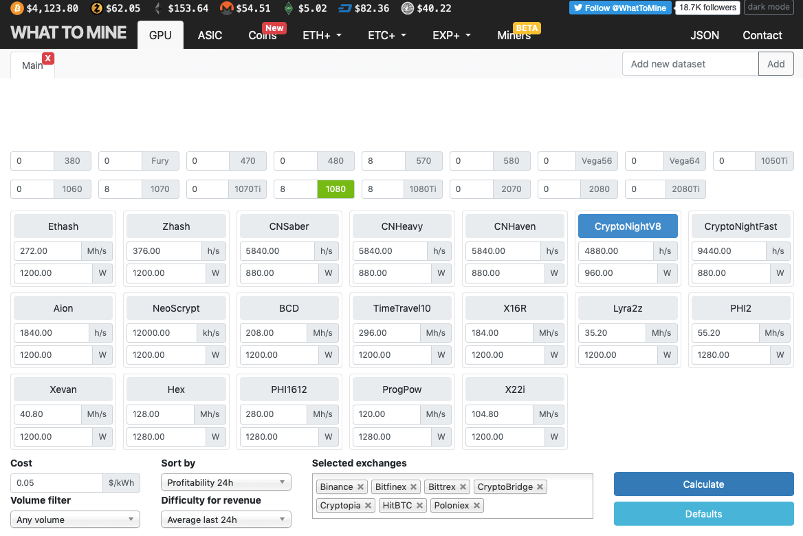Open the ETH+ navigation dropdown

322,35
